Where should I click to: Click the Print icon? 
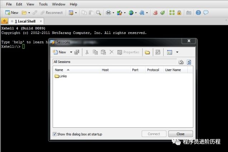(108, 13)
